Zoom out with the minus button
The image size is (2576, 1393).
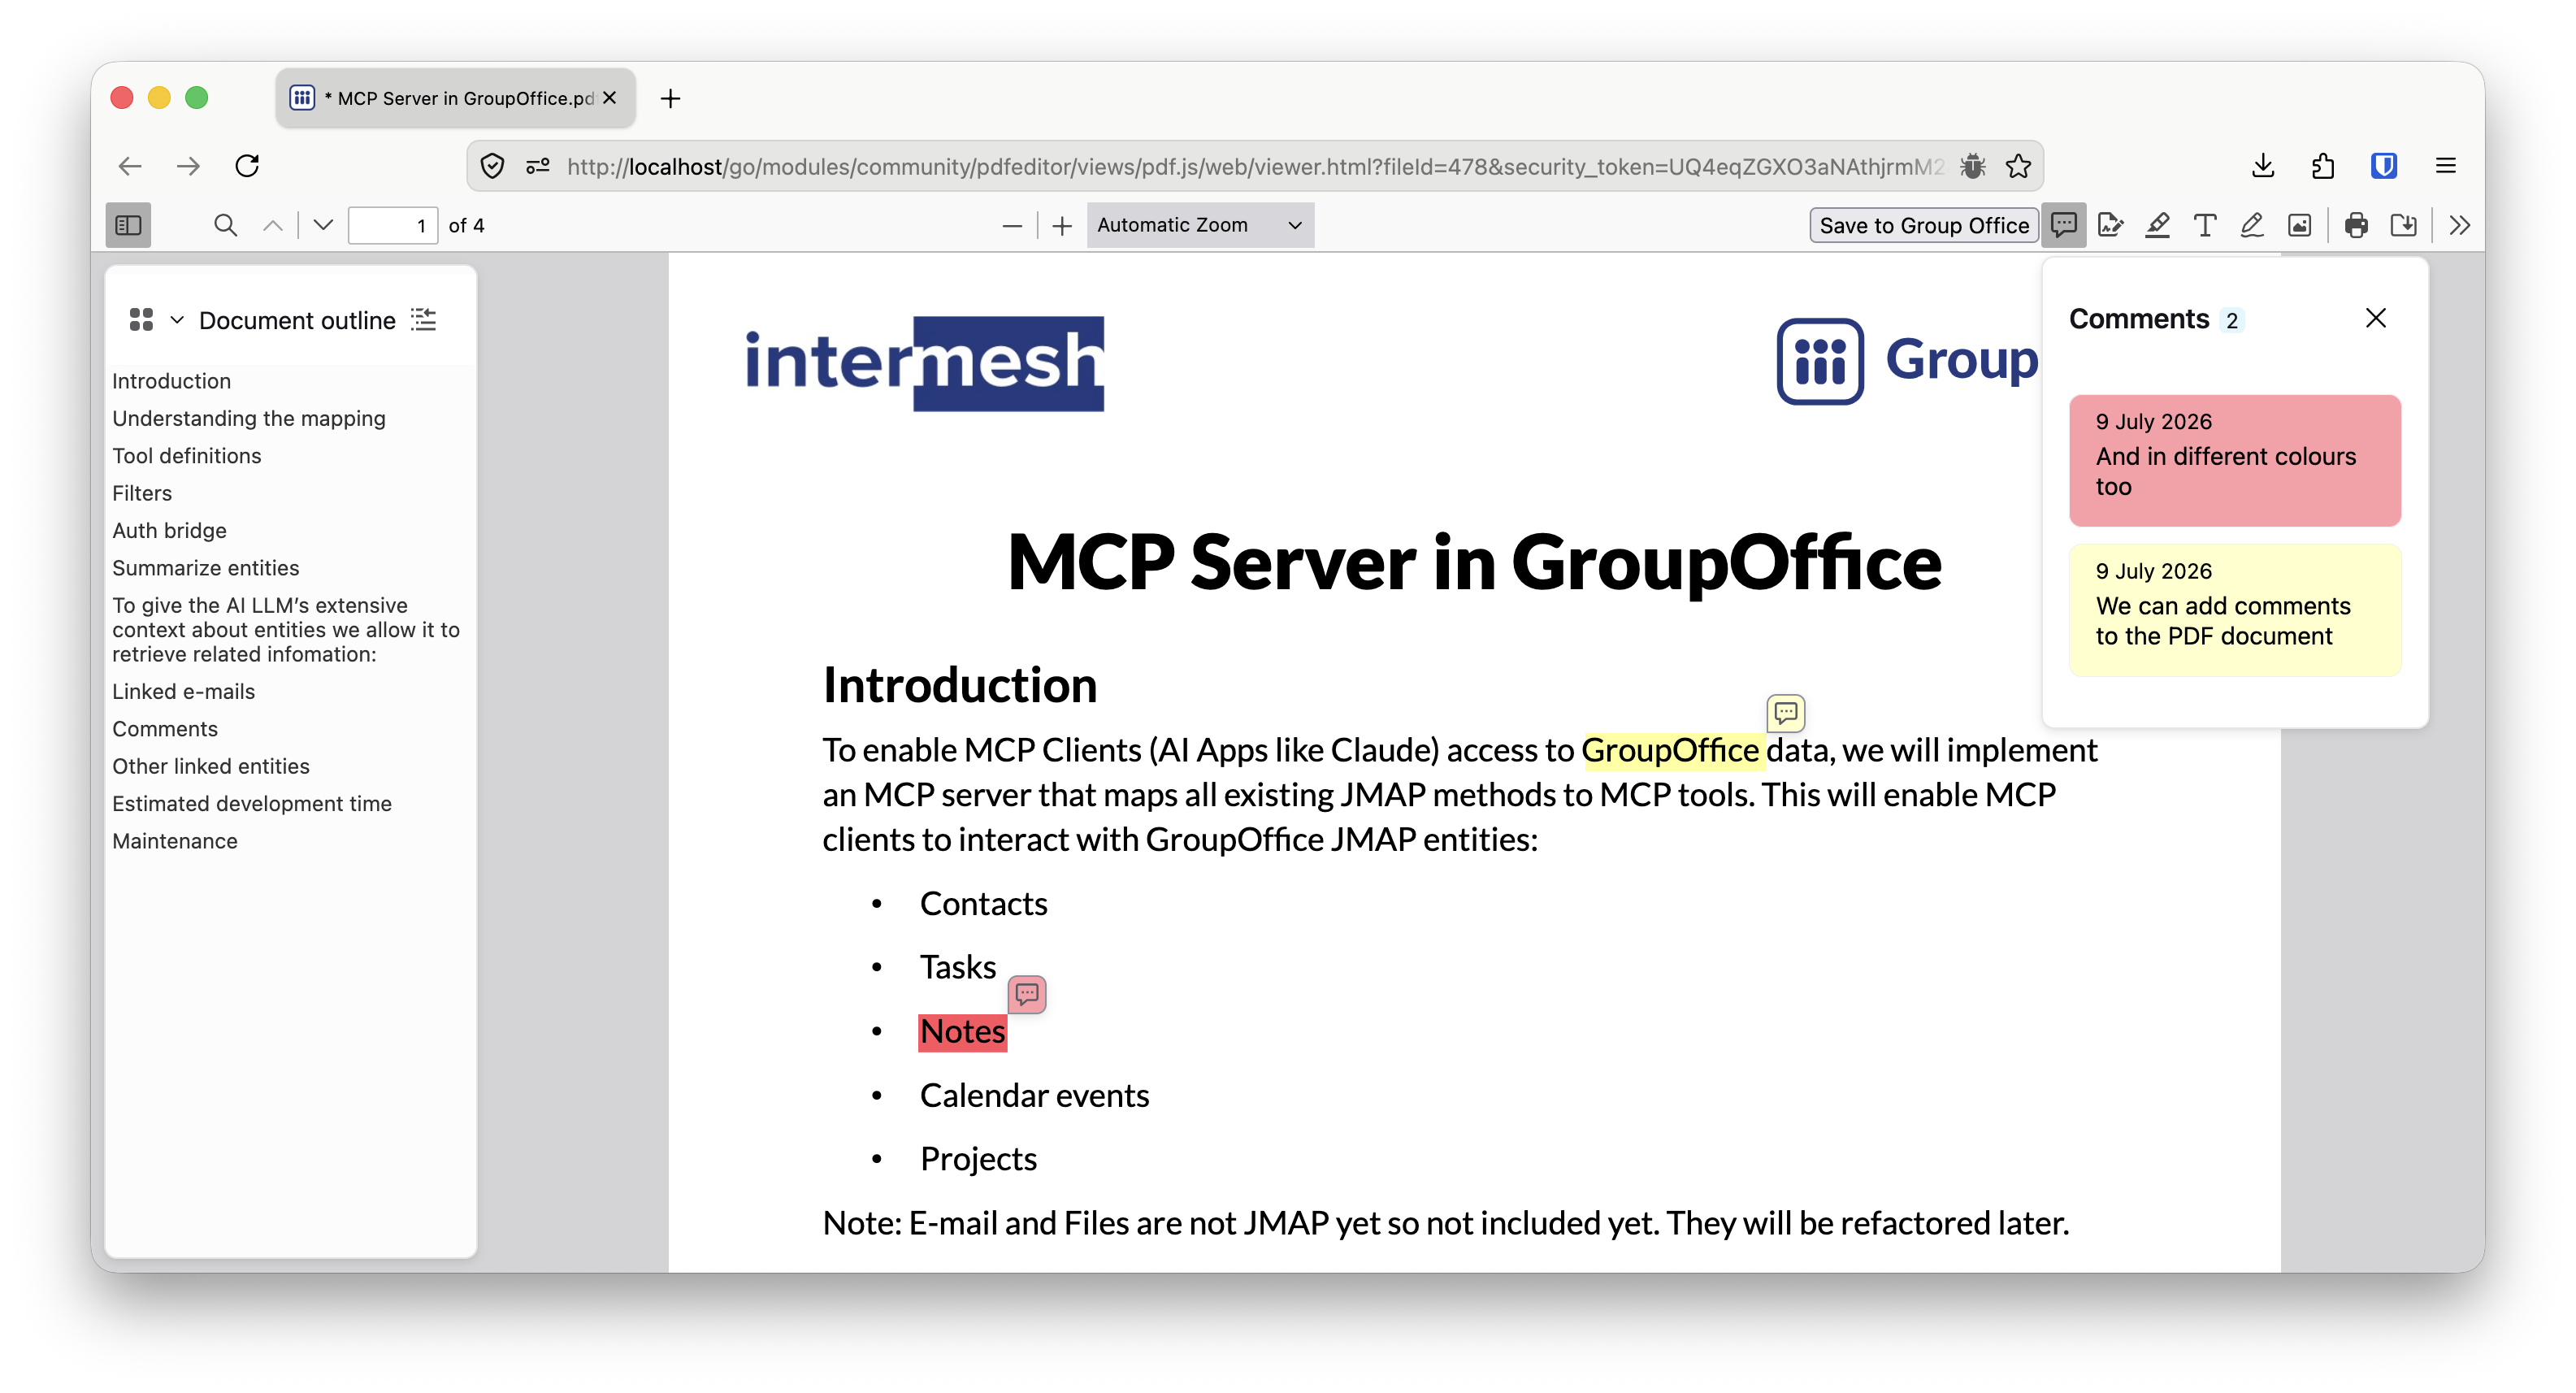click(x=1012, y=226)
